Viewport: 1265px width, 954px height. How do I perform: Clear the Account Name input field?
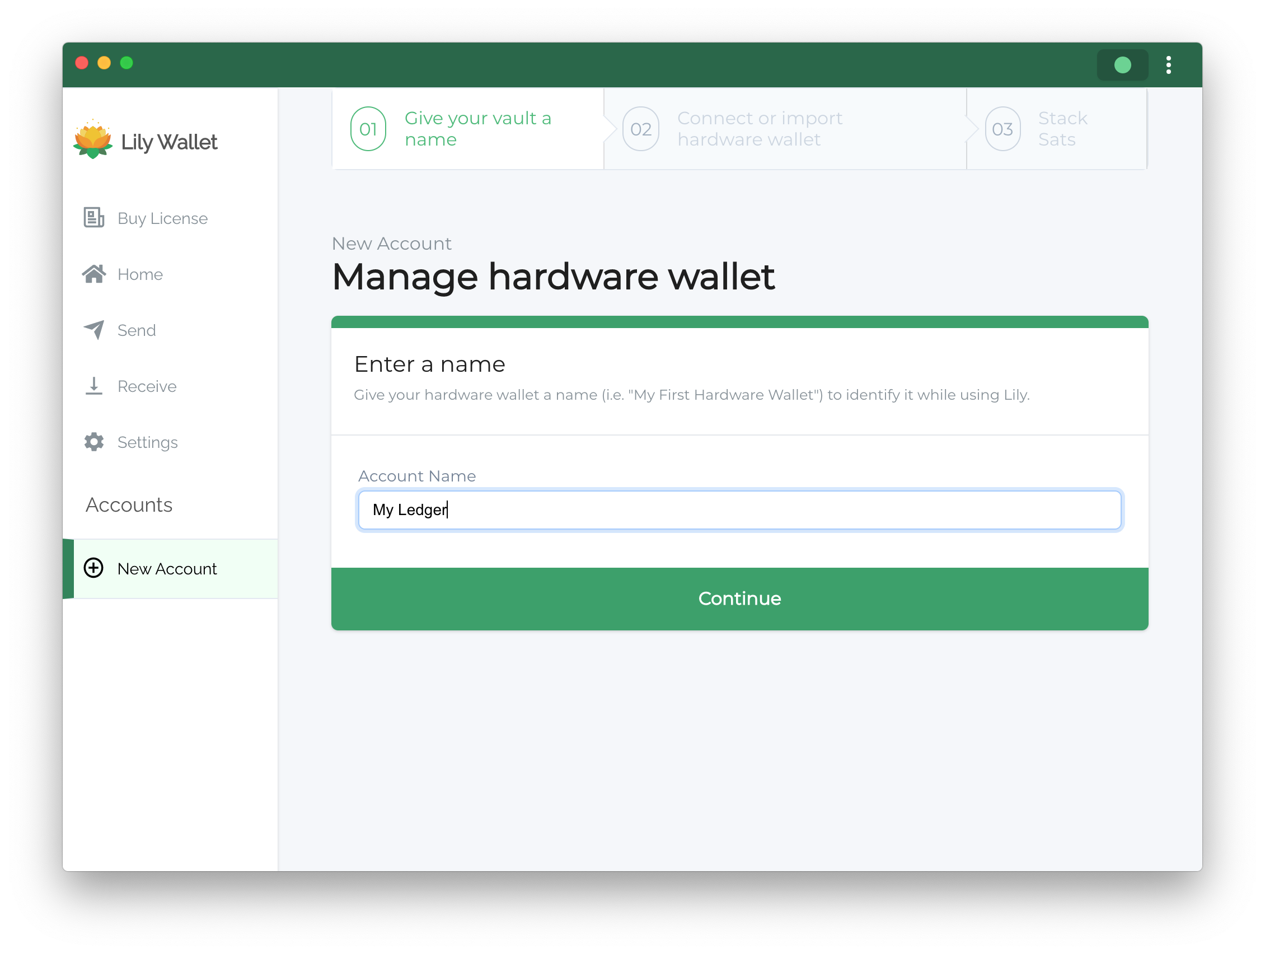click(738, 510)
